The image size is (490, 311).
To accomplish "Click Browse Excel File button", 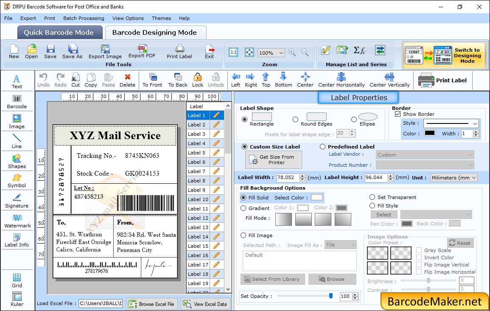I will (152, 304).
